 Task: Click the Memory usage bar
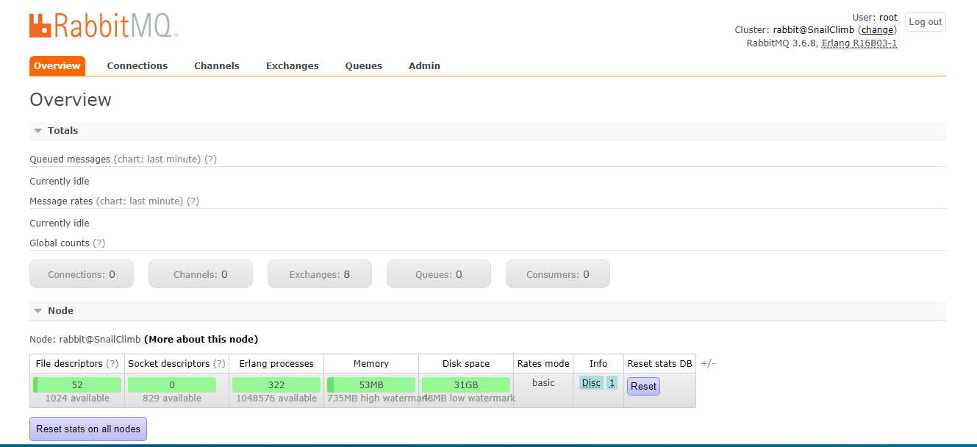[371, 385]
